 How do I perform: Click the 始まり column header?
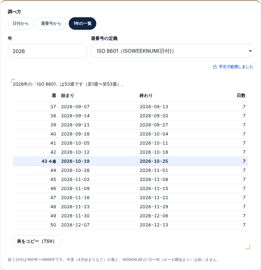point(67,95)
